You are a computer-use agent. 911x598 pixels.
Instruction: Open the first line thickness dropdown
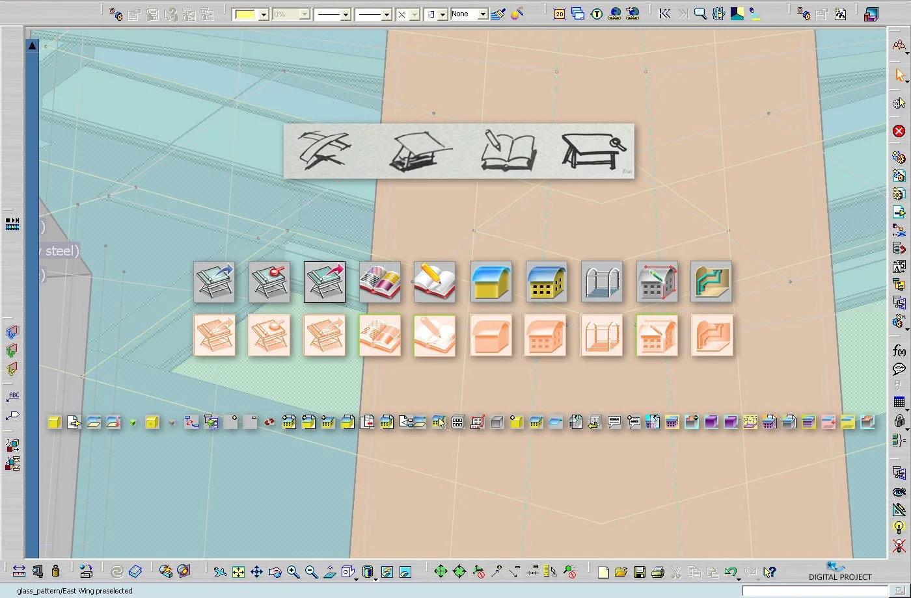pyautogui.click(x=346, y=14)
